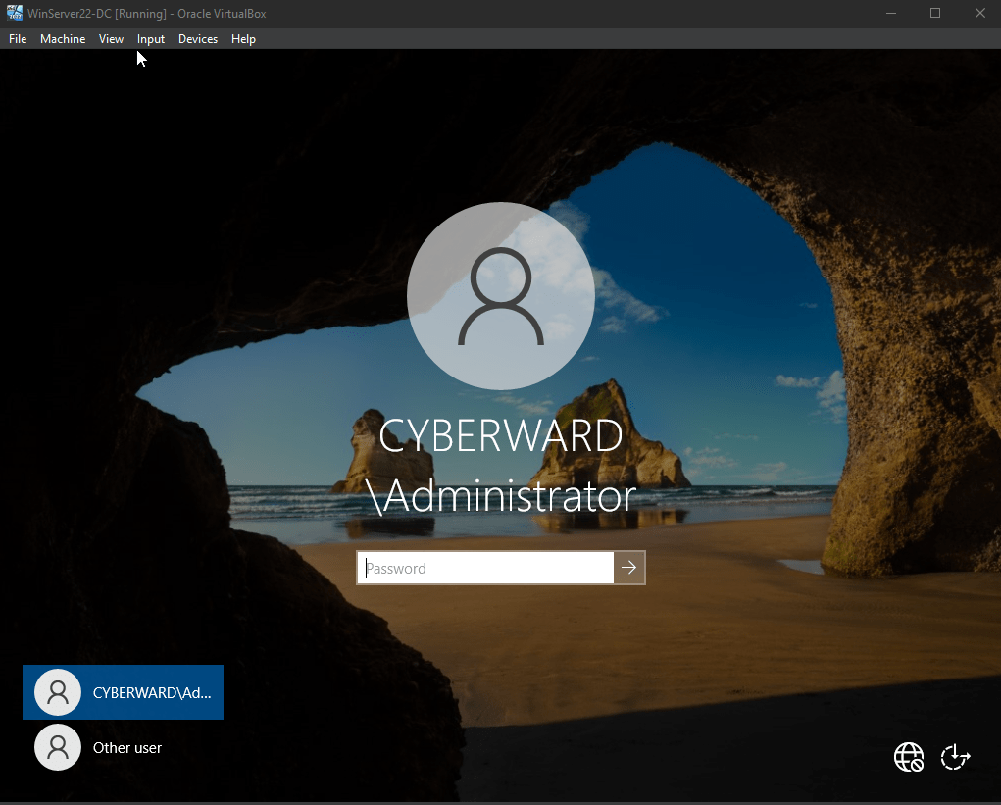Open the Help menu

[243, 39]
